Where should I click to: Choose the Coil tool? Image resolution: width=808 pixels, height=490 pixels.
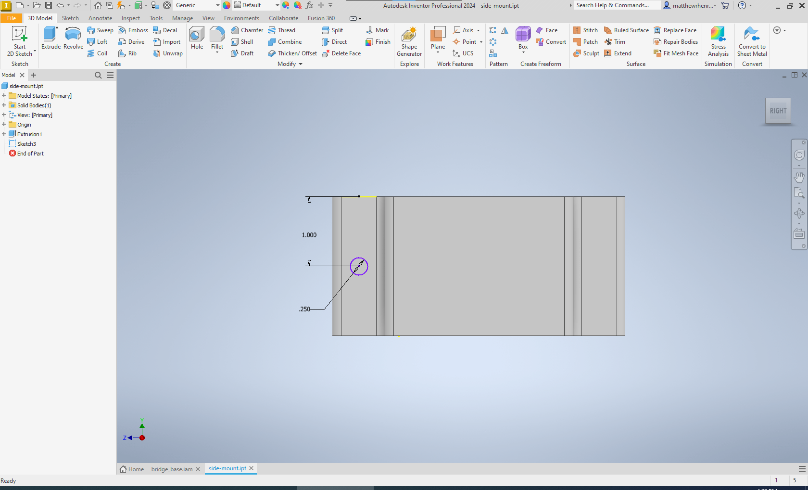(x=97, y=53)
